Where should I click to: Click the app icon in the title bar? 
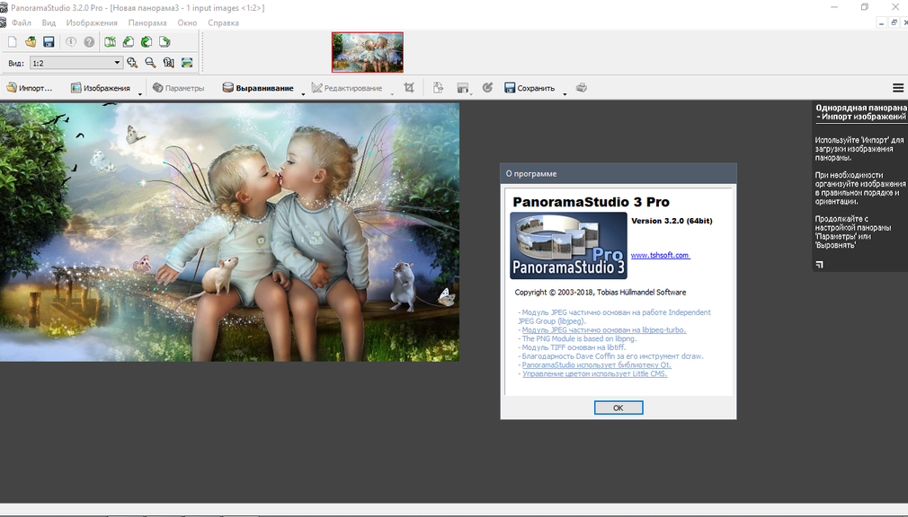(x=3, y=7)
